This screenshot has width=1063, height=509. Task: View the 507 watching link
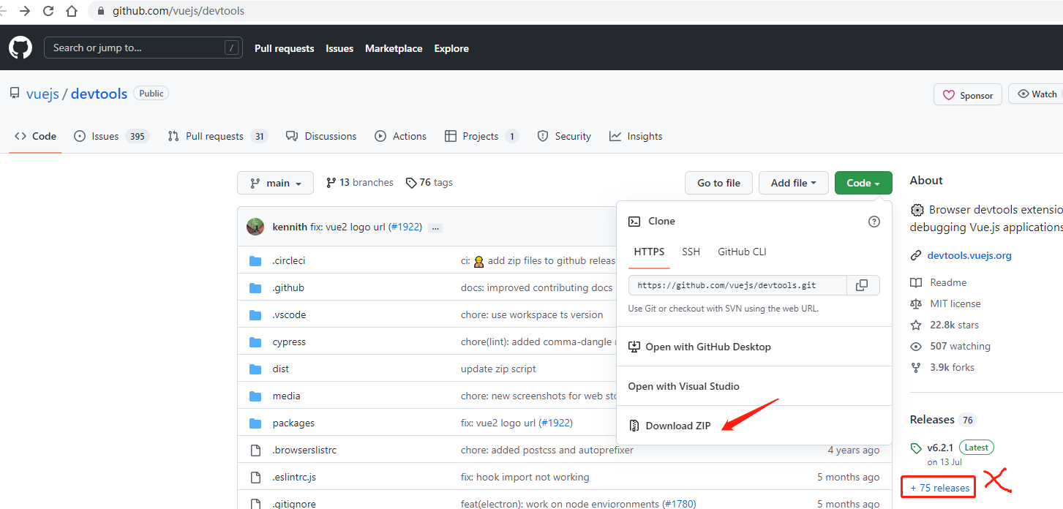[950, 347]
